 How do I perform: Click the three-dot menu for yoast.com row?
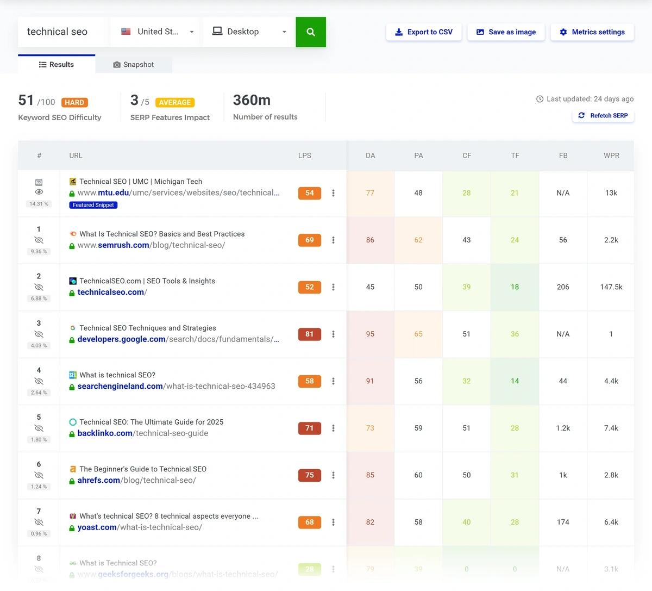click(x=333, y=522)
